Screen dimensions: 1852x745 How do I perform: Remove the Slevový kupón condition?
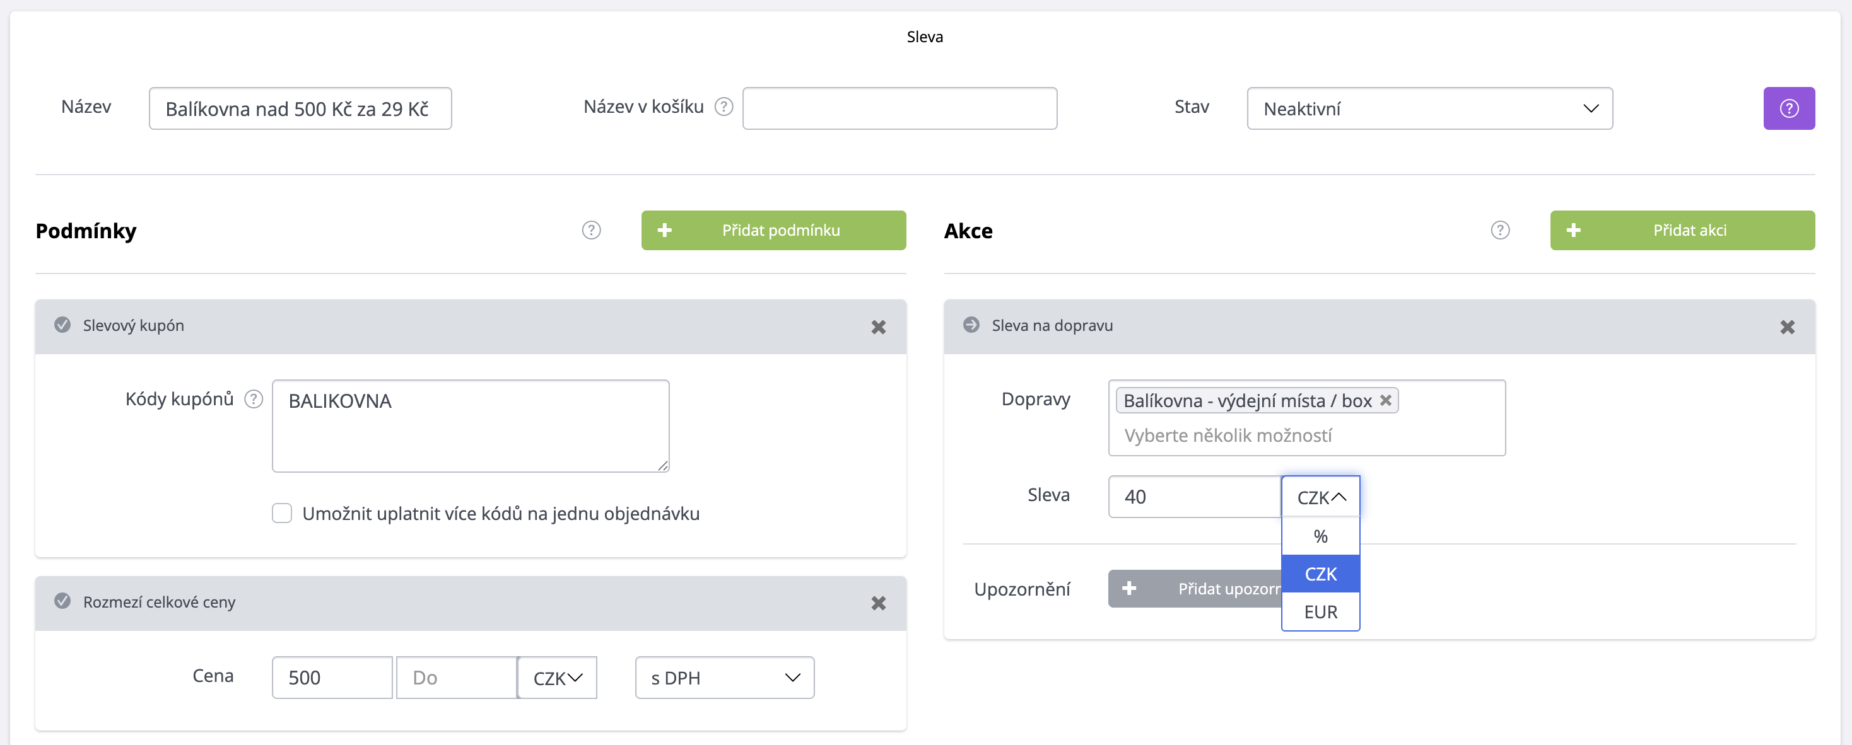(x=878, y=328)
